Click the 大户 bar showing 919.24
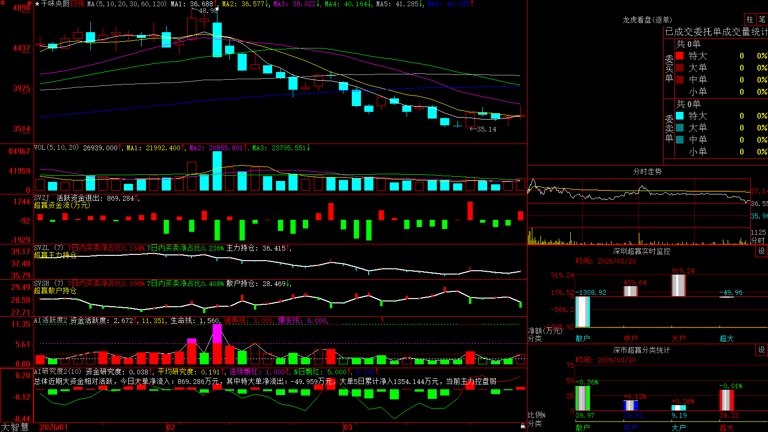Viewport: 768px width, 432px height. (679, 285)
